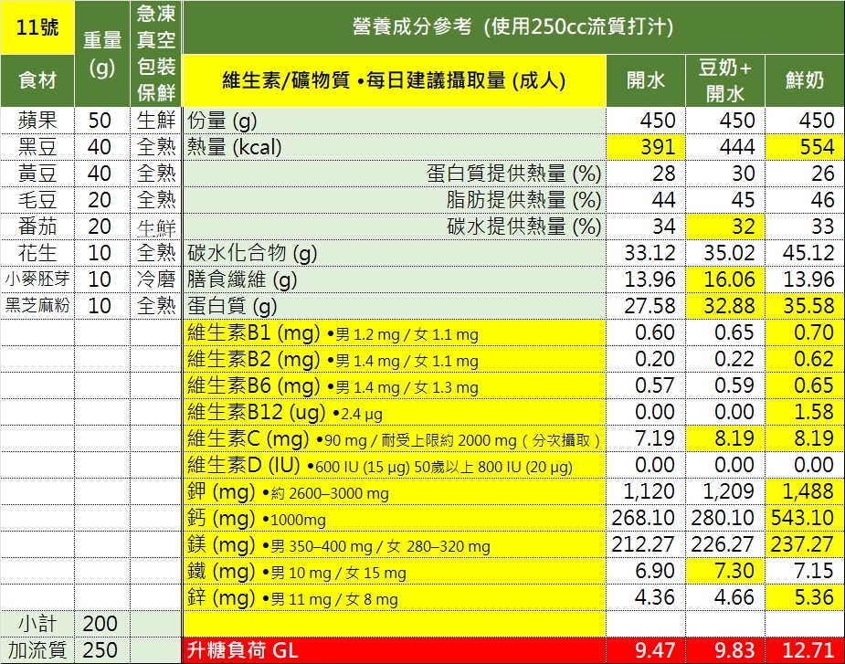Select the GL value 12.71

point(805,650)
